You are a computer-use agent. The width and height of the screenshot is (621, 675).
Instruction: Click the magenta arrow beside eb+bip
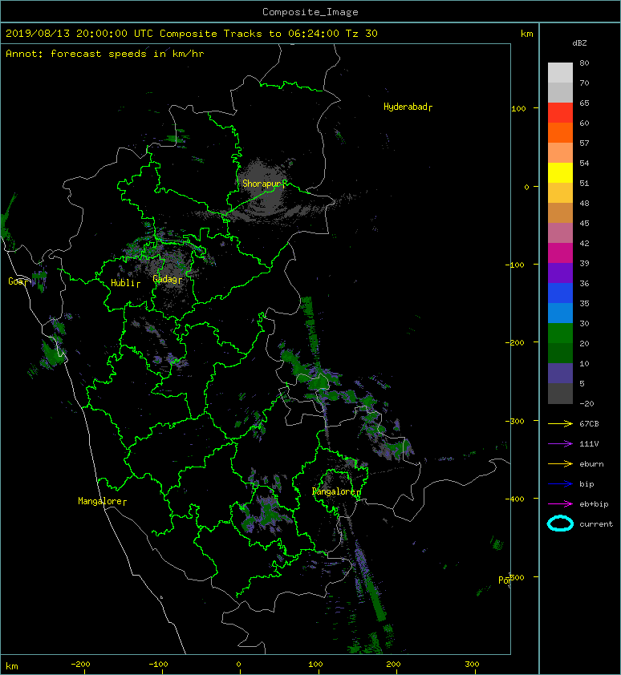[560, 503]
